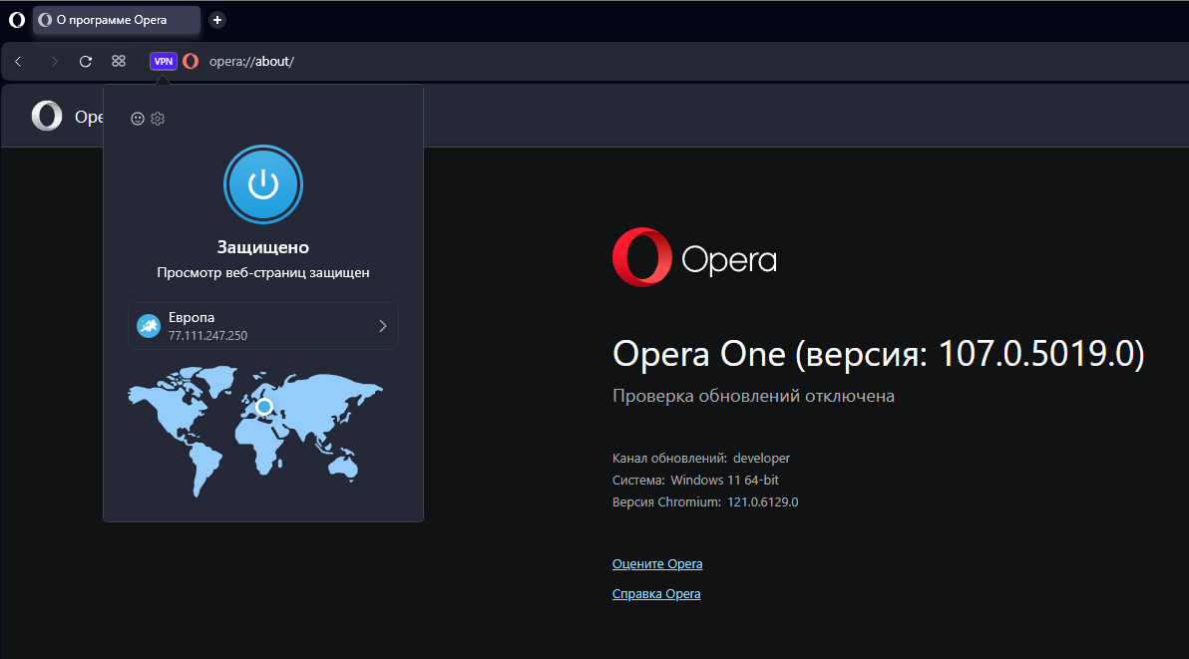Image resolution: width=1189 pixels, height=659 pixels.
Task: Toggle the VPN power button off
Action: pos(263,184)
